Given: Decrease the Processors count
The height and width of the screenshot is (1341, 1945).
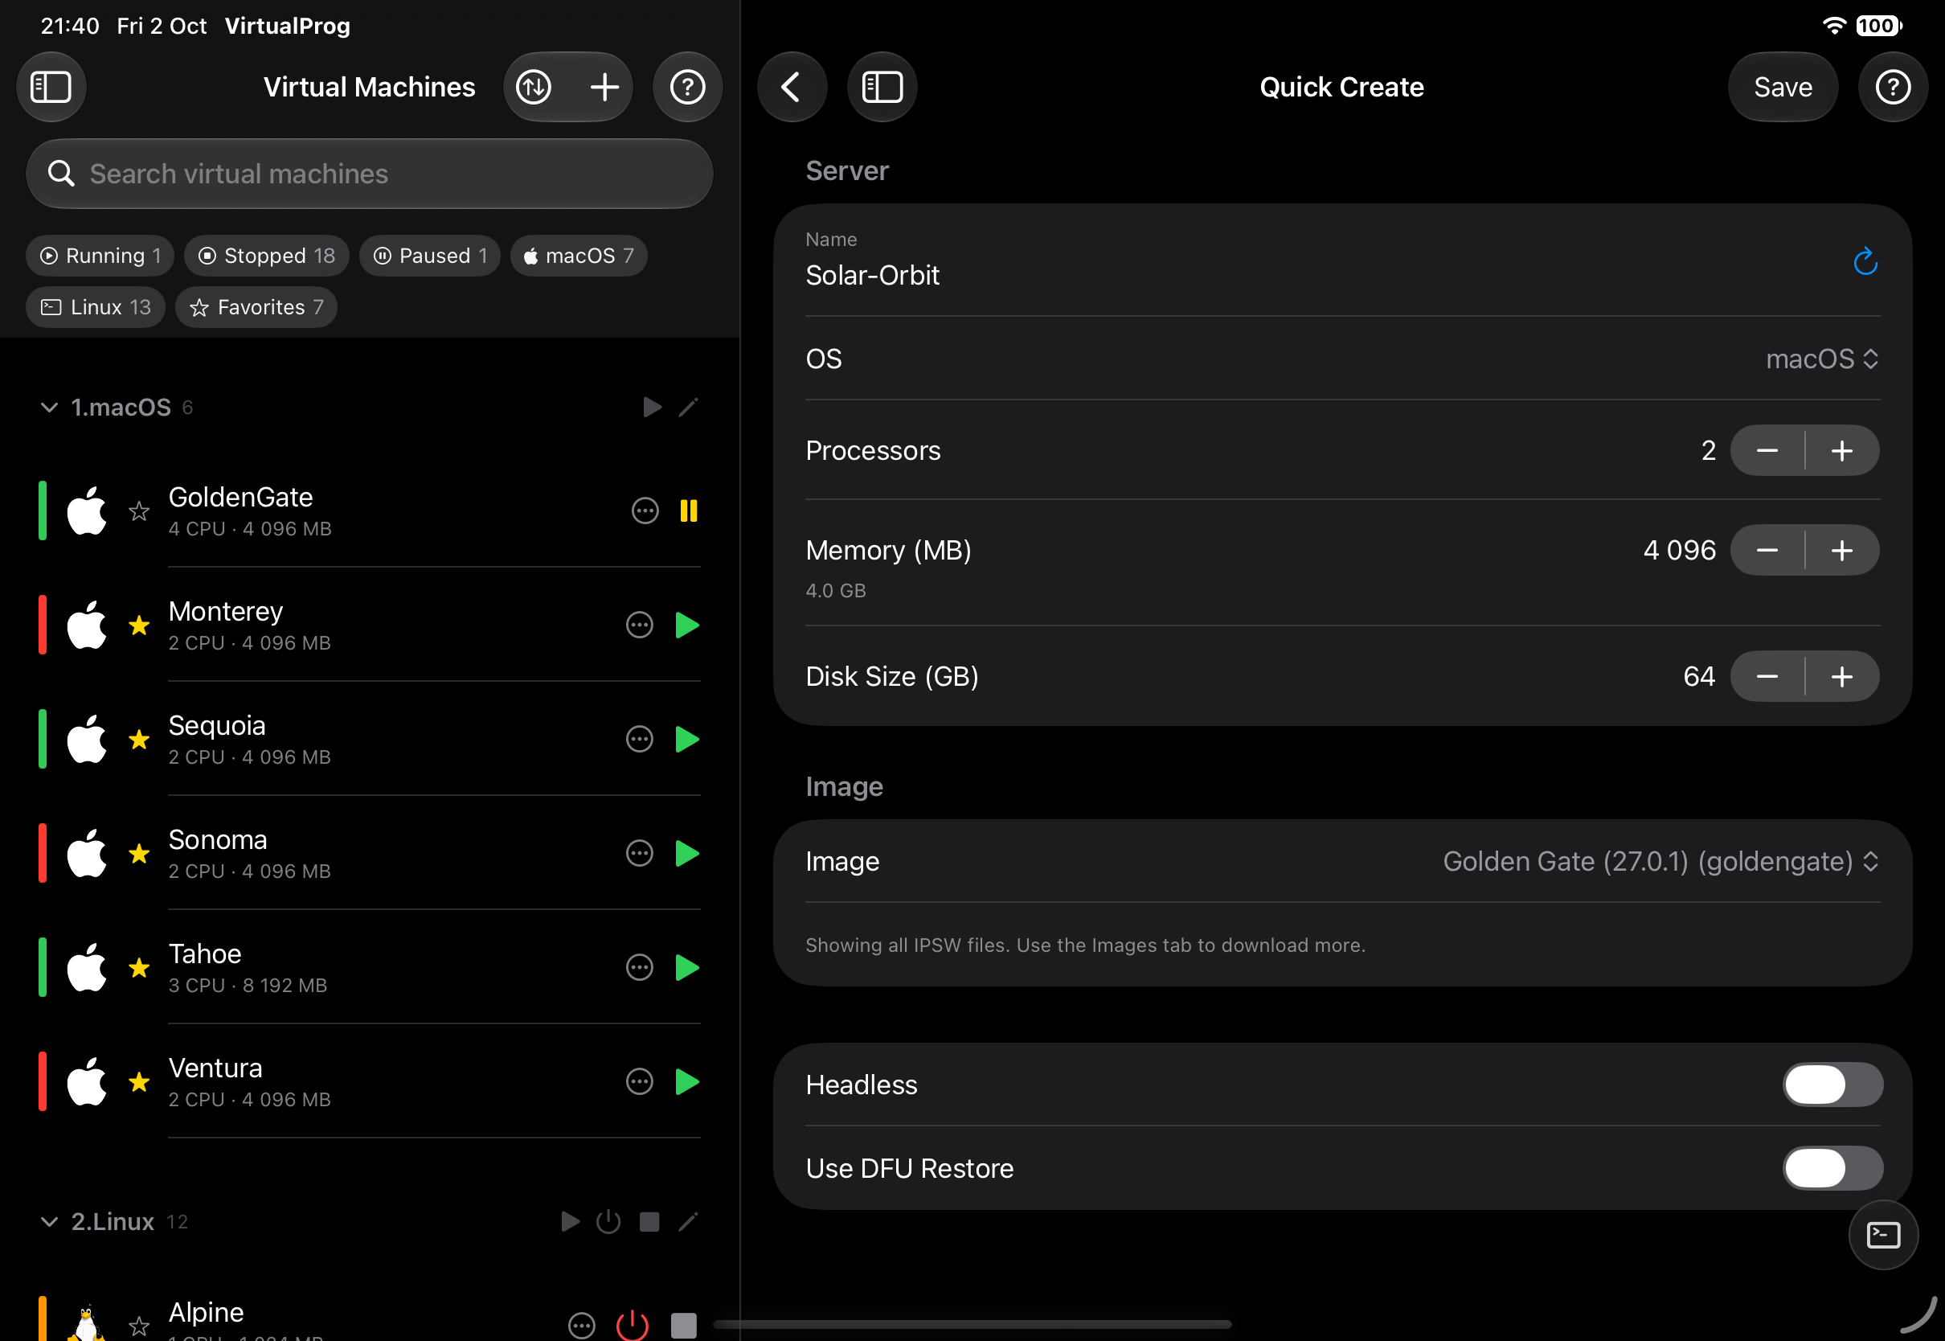Looking at the screenshot, I should pyautogui.click(x=1767, y=451).
